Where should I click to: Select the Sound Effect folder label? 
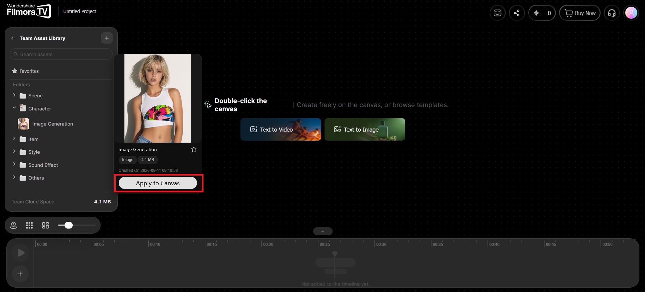(x=43, y=165)
